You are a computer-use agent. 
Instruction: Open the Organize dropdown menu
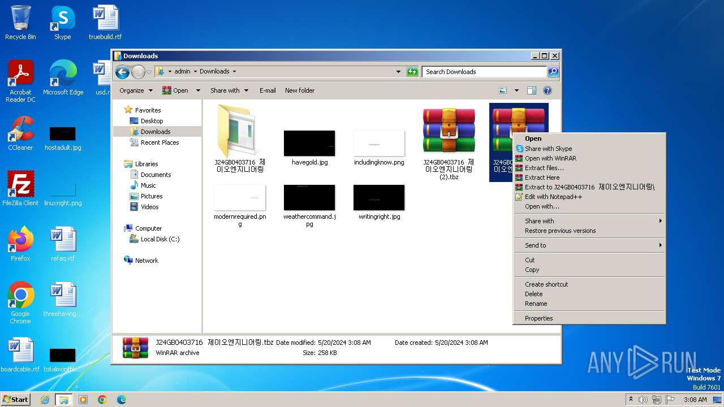tap(136, 90)
